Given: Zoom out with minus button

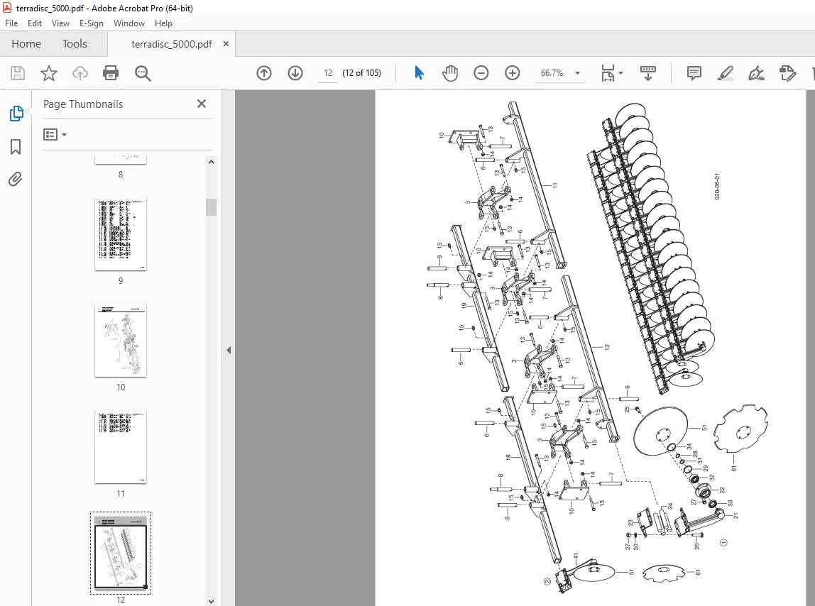Looking at the screenshot, I should click(481, 73).
